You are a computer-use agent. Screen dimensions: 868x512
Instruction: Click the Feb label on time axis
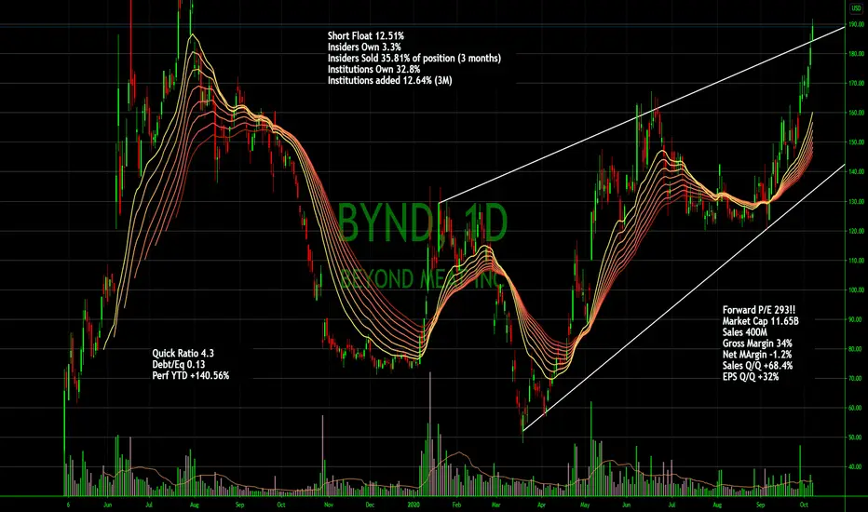point(456,505)
